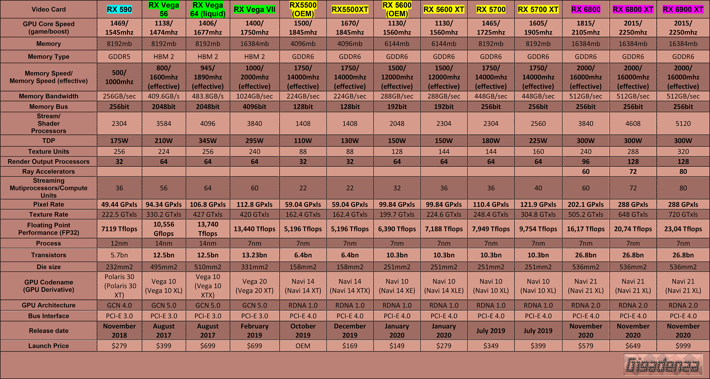710x379 pixels.
Task: Click the Render Output Processors label
Action: pyautogui.click(x=49, y=161)
